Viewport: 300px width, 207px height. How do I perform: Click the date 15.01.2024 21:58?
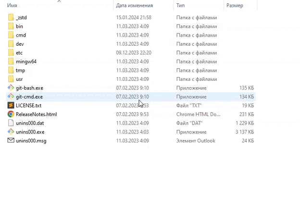[134, 18]
